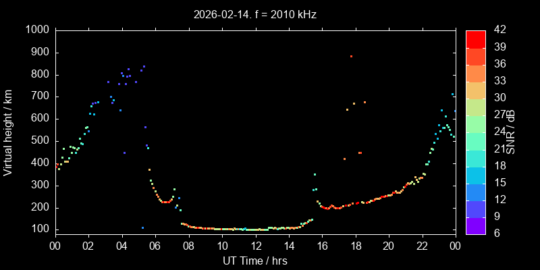Viewport: 540px width, 270px height.
Task: Click the 12 tick on the time axis
Action: point(255,246)
